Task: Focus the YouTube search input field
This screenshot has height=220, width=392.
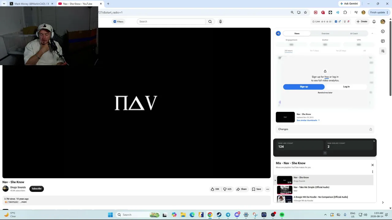Action: (171, 22)
